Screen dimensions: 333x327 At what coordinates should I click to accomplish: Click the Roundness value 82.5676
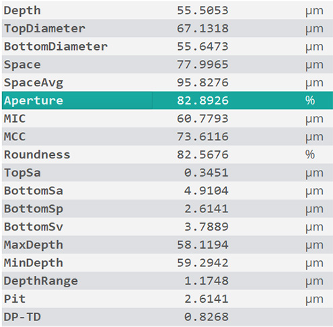pyautogui.click(x=202, y=154)
